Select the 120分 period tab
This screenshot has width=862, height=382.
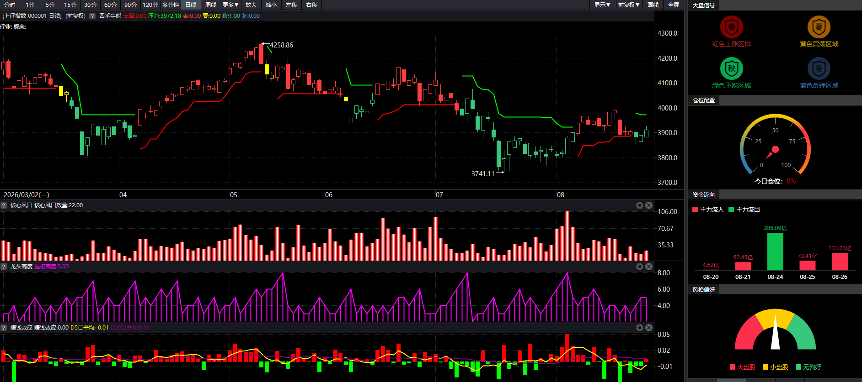coord(150,5)
